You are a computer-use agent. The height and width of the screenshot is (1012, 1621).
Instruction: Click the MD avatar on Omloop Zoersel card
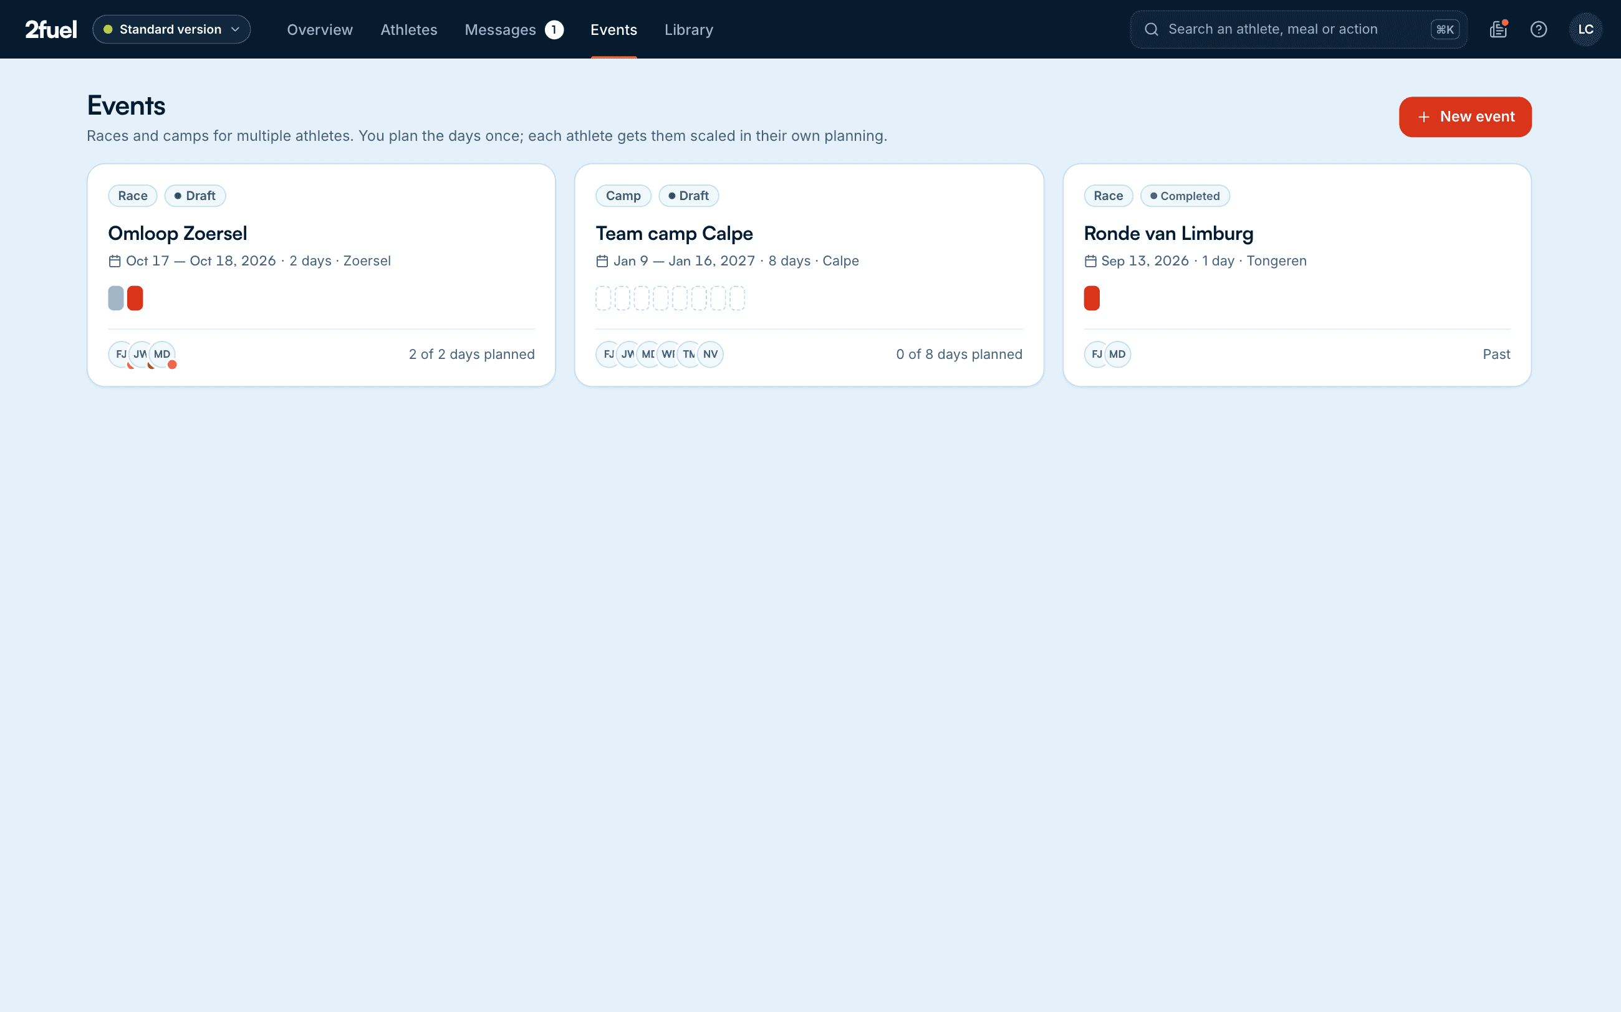(162, 354)
